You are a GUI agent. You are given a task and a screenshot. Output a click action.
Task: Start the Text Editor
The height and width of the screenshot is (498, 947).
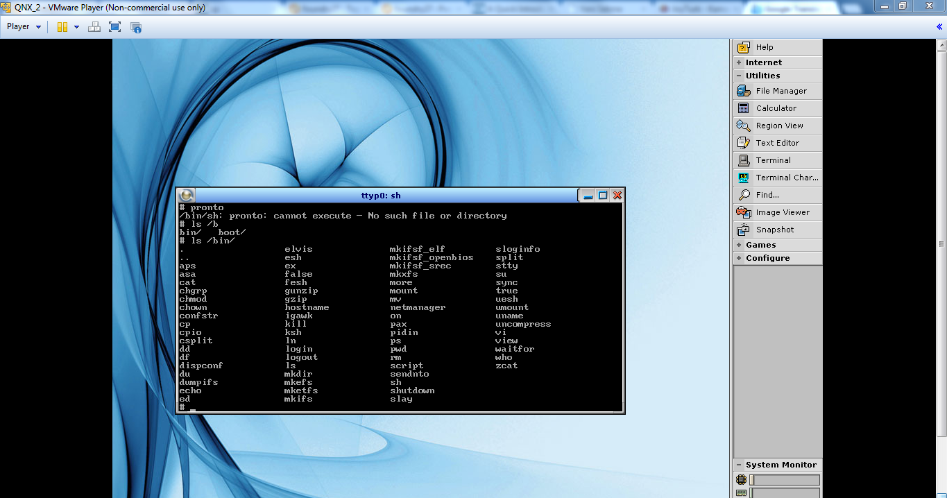[x=777, y=143]
